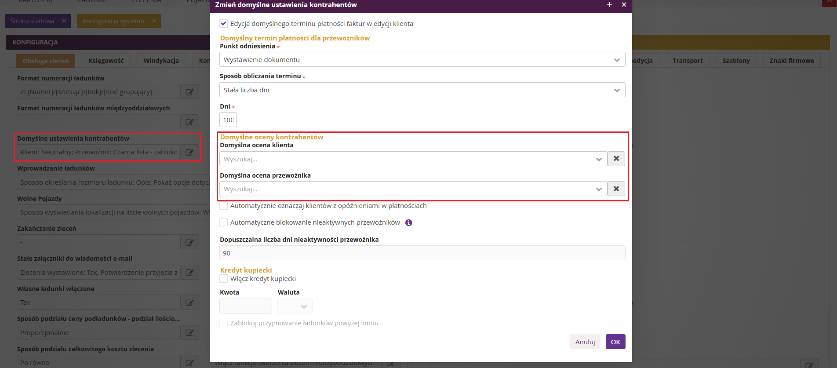The image size is (837, 368).
Task: Click Kredyt kupiecki section heading
Action: coord(246,270)
